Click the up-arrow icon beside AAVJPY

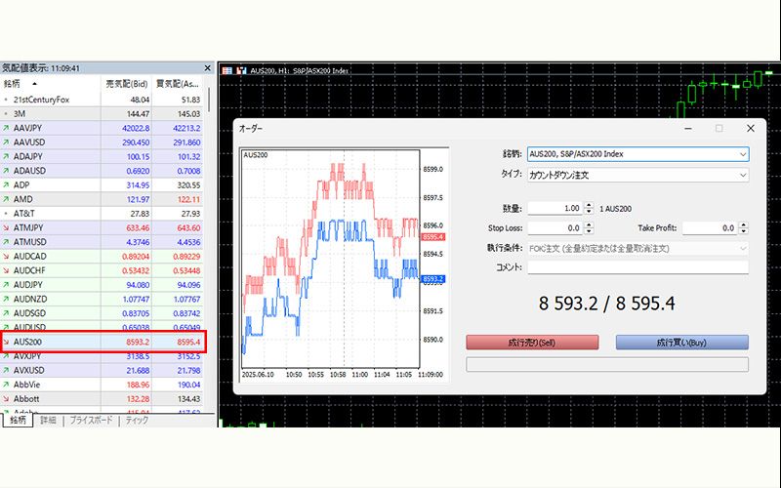pyautogui.click(x=6, y=128)
